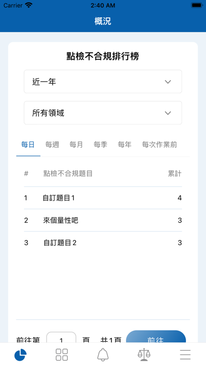Open the balance scale regulations tab
The height and width of the screenshot is (367, 206).
[x=144, y=354]
